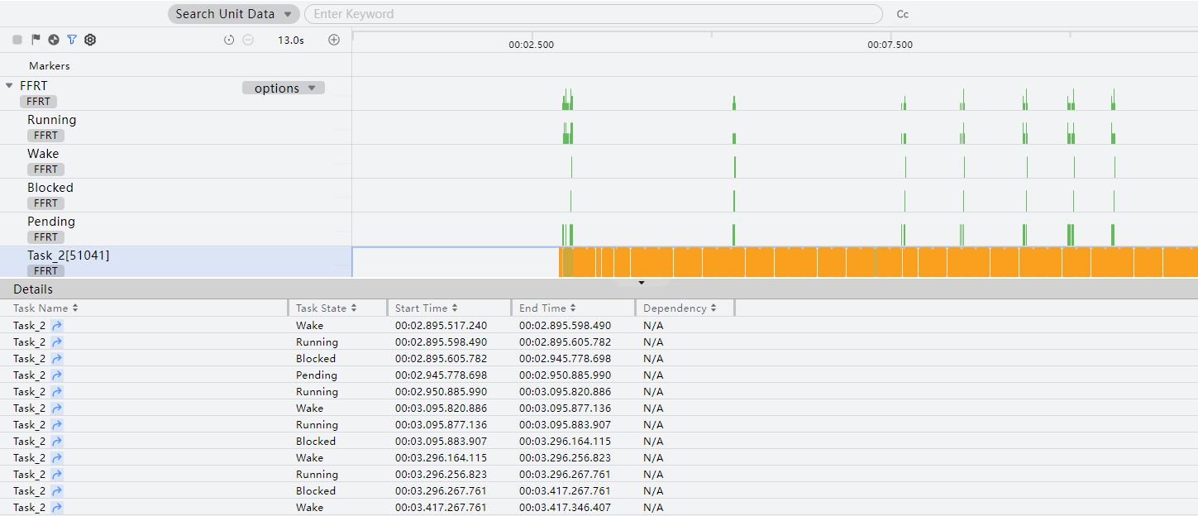Click the Enter Keyword search field

(594, 14)
